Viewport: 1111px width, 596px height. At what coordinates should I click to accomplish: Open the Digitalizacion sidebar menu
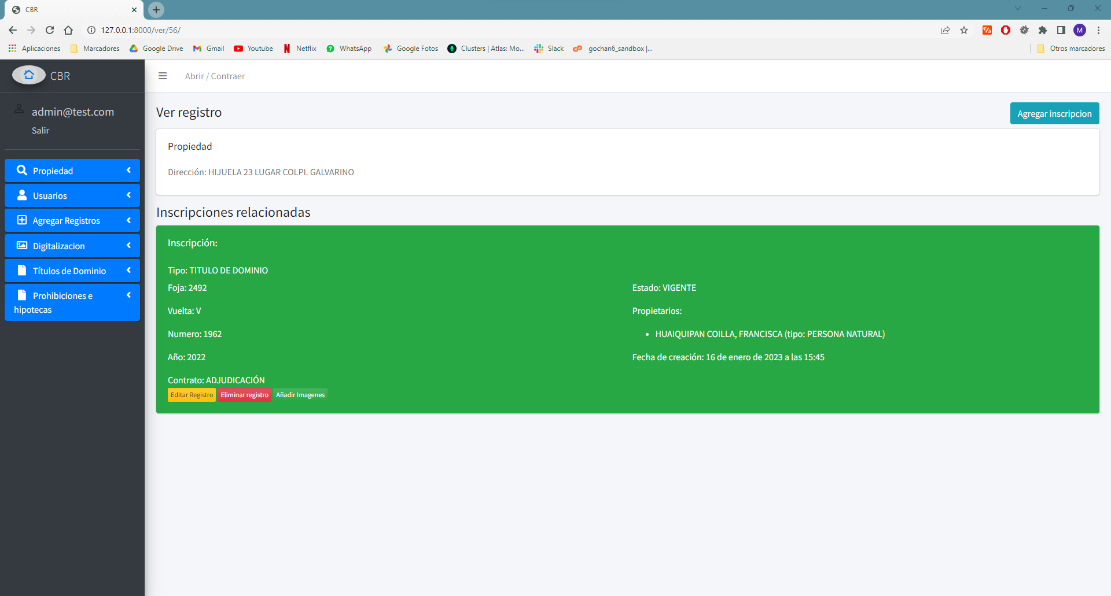(x=59, y=246)
